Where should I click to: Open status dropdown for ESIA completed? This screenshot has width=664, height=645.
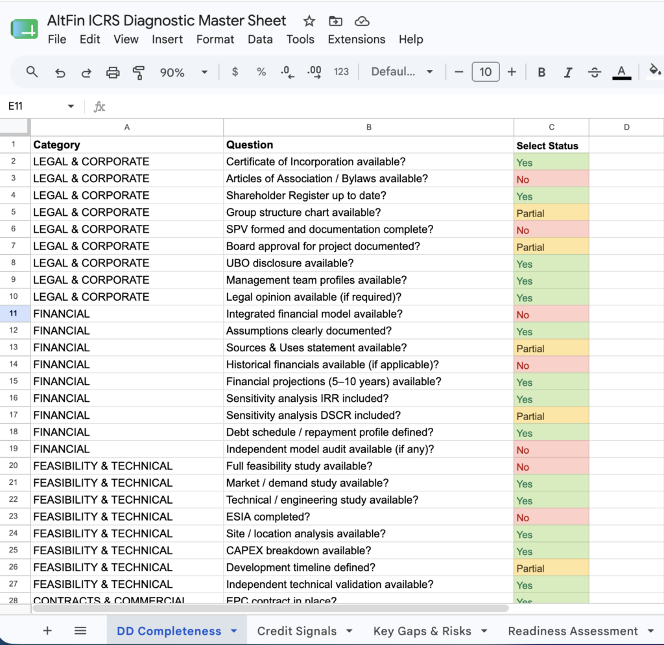click(x=551, y=517)
